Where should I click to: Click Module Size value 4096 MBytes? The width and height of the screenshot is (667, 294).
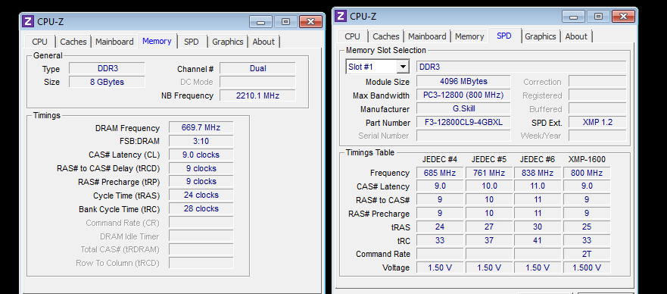[463, 81]
